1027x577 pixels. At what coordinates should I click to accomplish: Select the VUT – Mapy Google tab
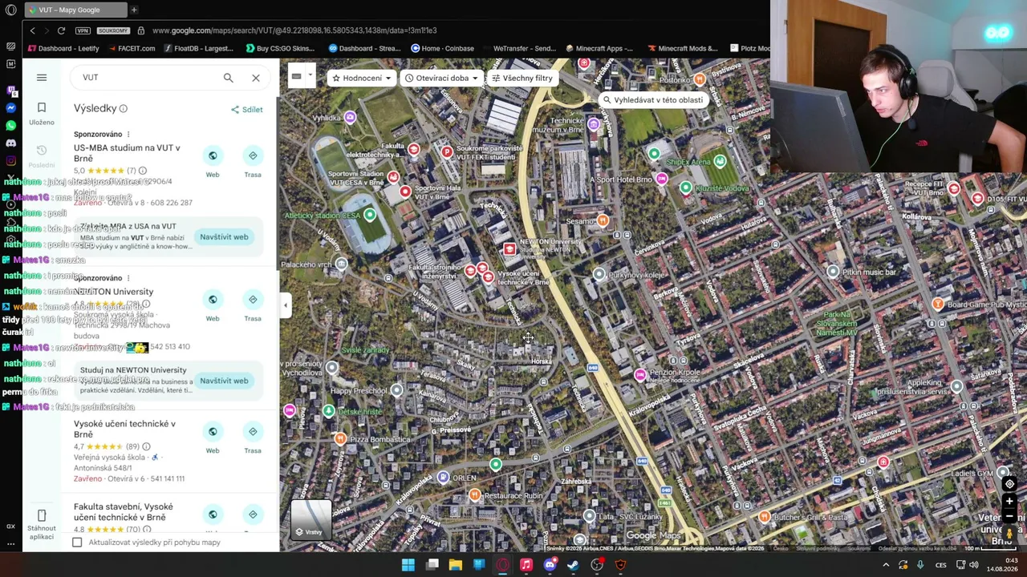point(75,10)
